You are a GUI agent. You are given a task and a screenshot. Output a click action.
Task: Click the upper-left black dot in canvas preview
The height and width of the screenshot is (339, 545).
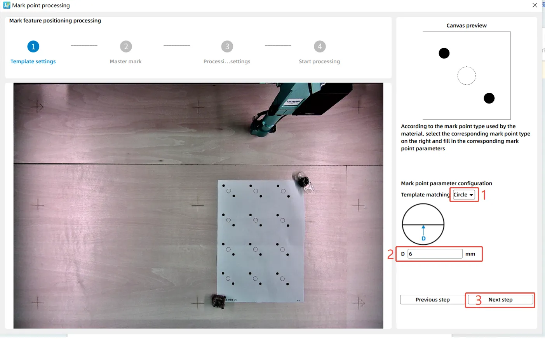444,53
